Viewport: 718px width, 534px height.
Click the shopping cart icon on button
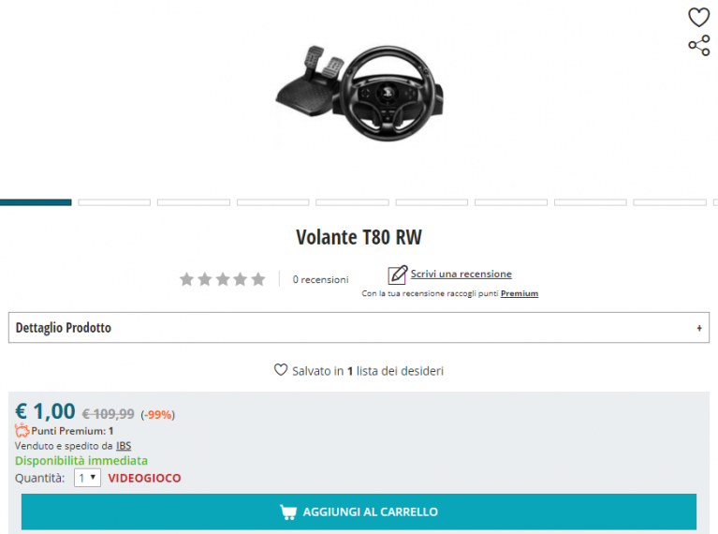click(x=288, y=512)
